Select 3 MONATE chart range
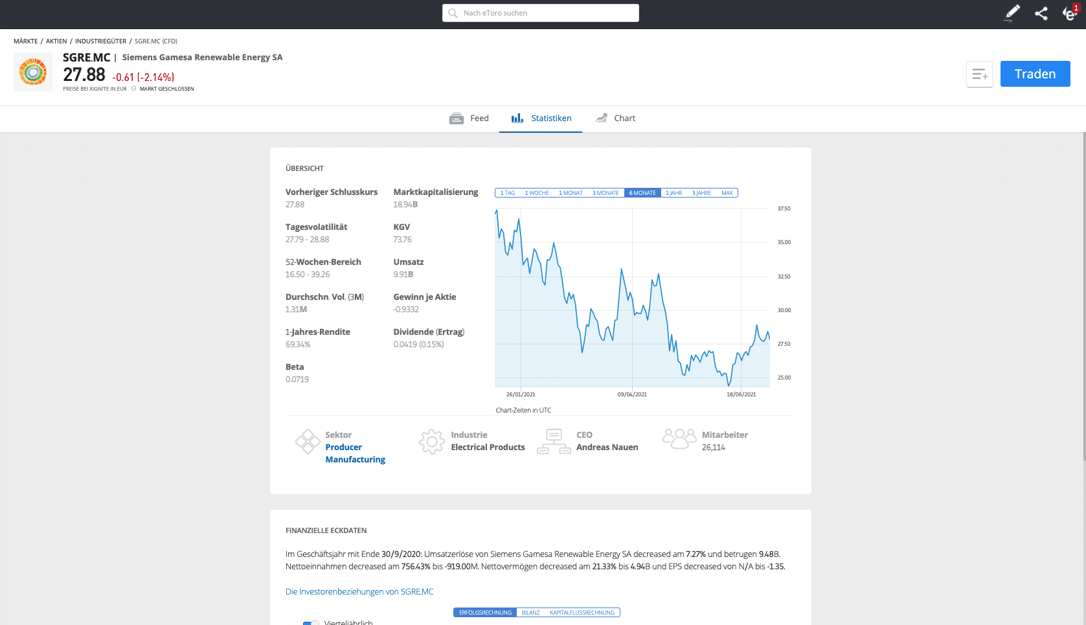1086x625 pixels. tap(605, 193)
